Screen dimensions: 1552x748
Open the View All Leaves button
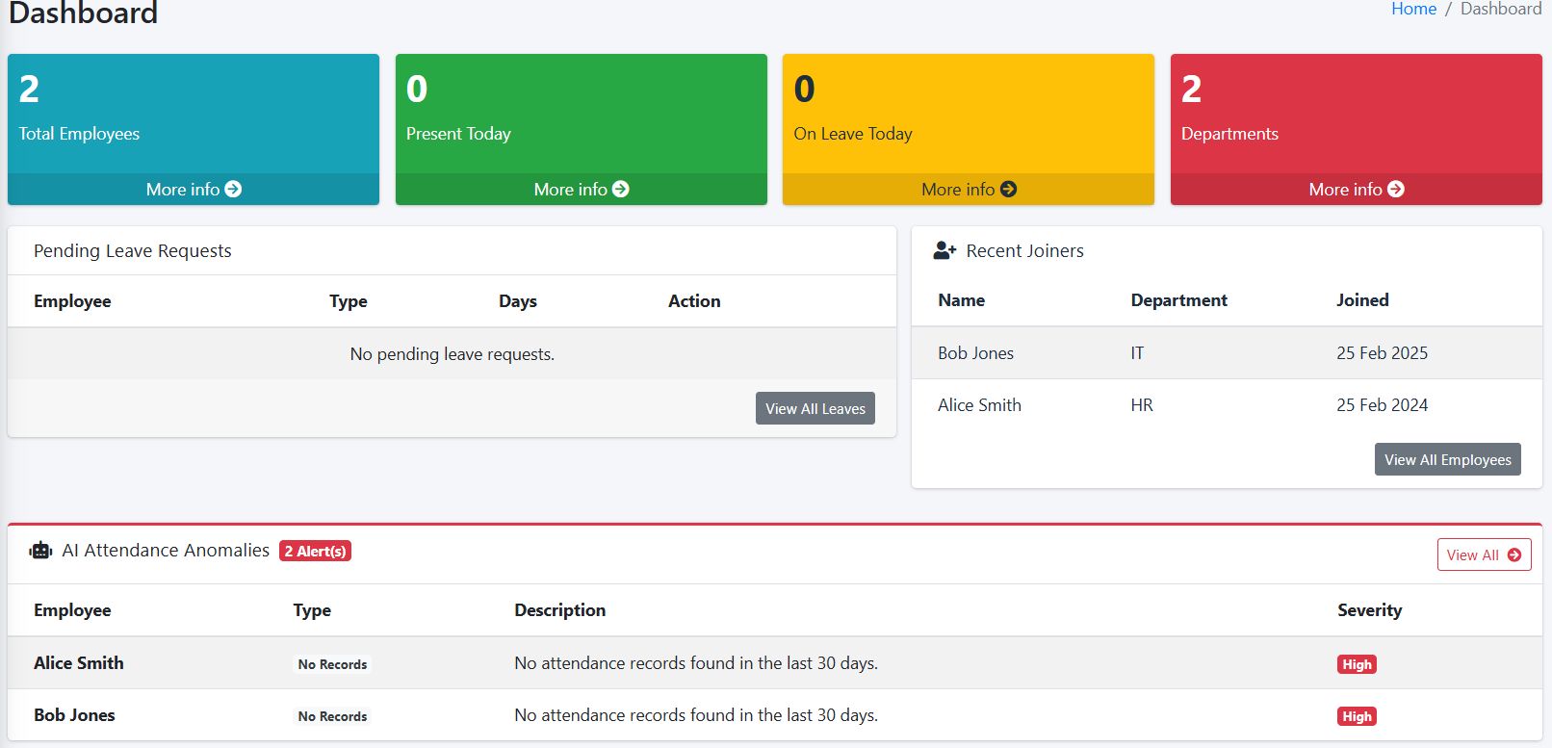click(815, 408)
